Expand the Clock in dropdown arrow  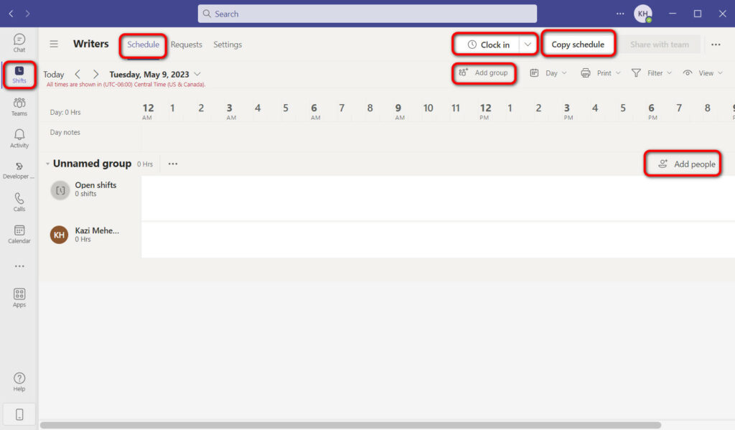click(x=528, y=45)
